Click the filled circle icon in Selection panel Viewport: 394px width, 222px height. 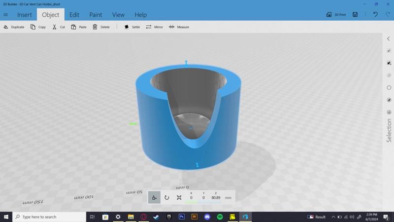(x=389, y=100)
